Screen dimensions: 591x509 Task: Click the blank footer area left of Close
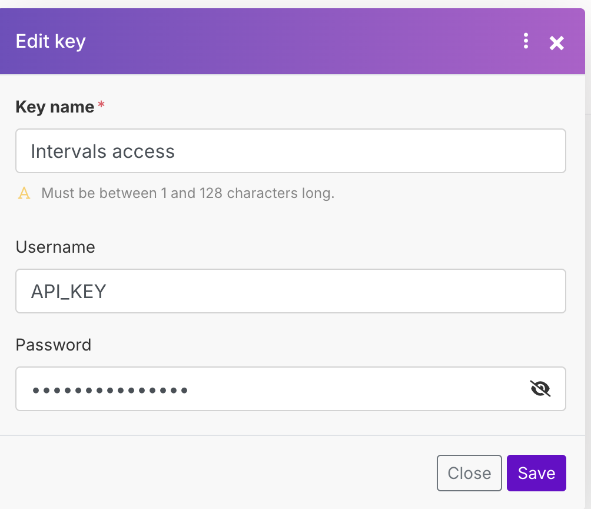click(218, 473)
